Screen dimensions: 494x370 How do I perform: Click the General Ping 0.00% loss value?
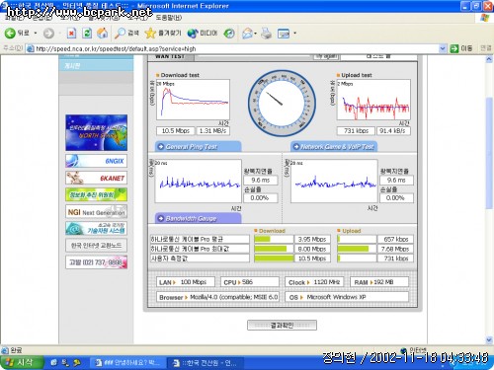click(x=261, y=198)
